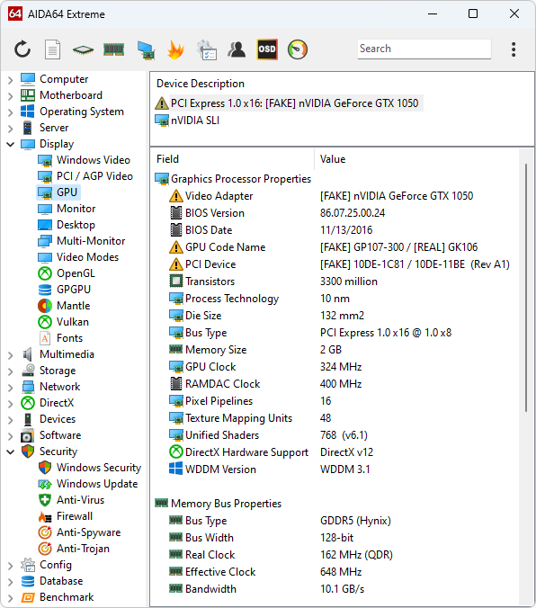Open the OSD panel icon
Viewport: 536px width, 608px height.
point(267,49)
